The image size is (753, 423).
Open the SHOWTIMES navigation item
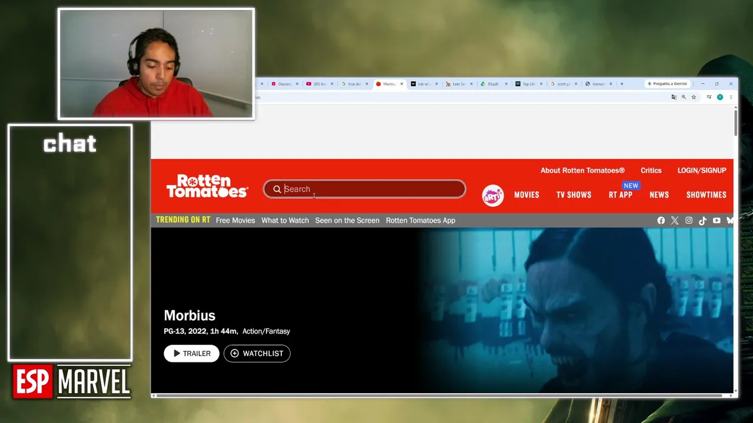pyautogui.click(x=707, y=195)
